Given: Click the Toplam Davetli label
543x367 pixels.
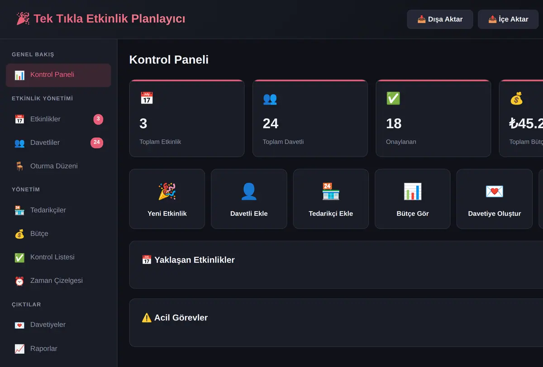Looking at the screenshot, I should tap(283, 142).
